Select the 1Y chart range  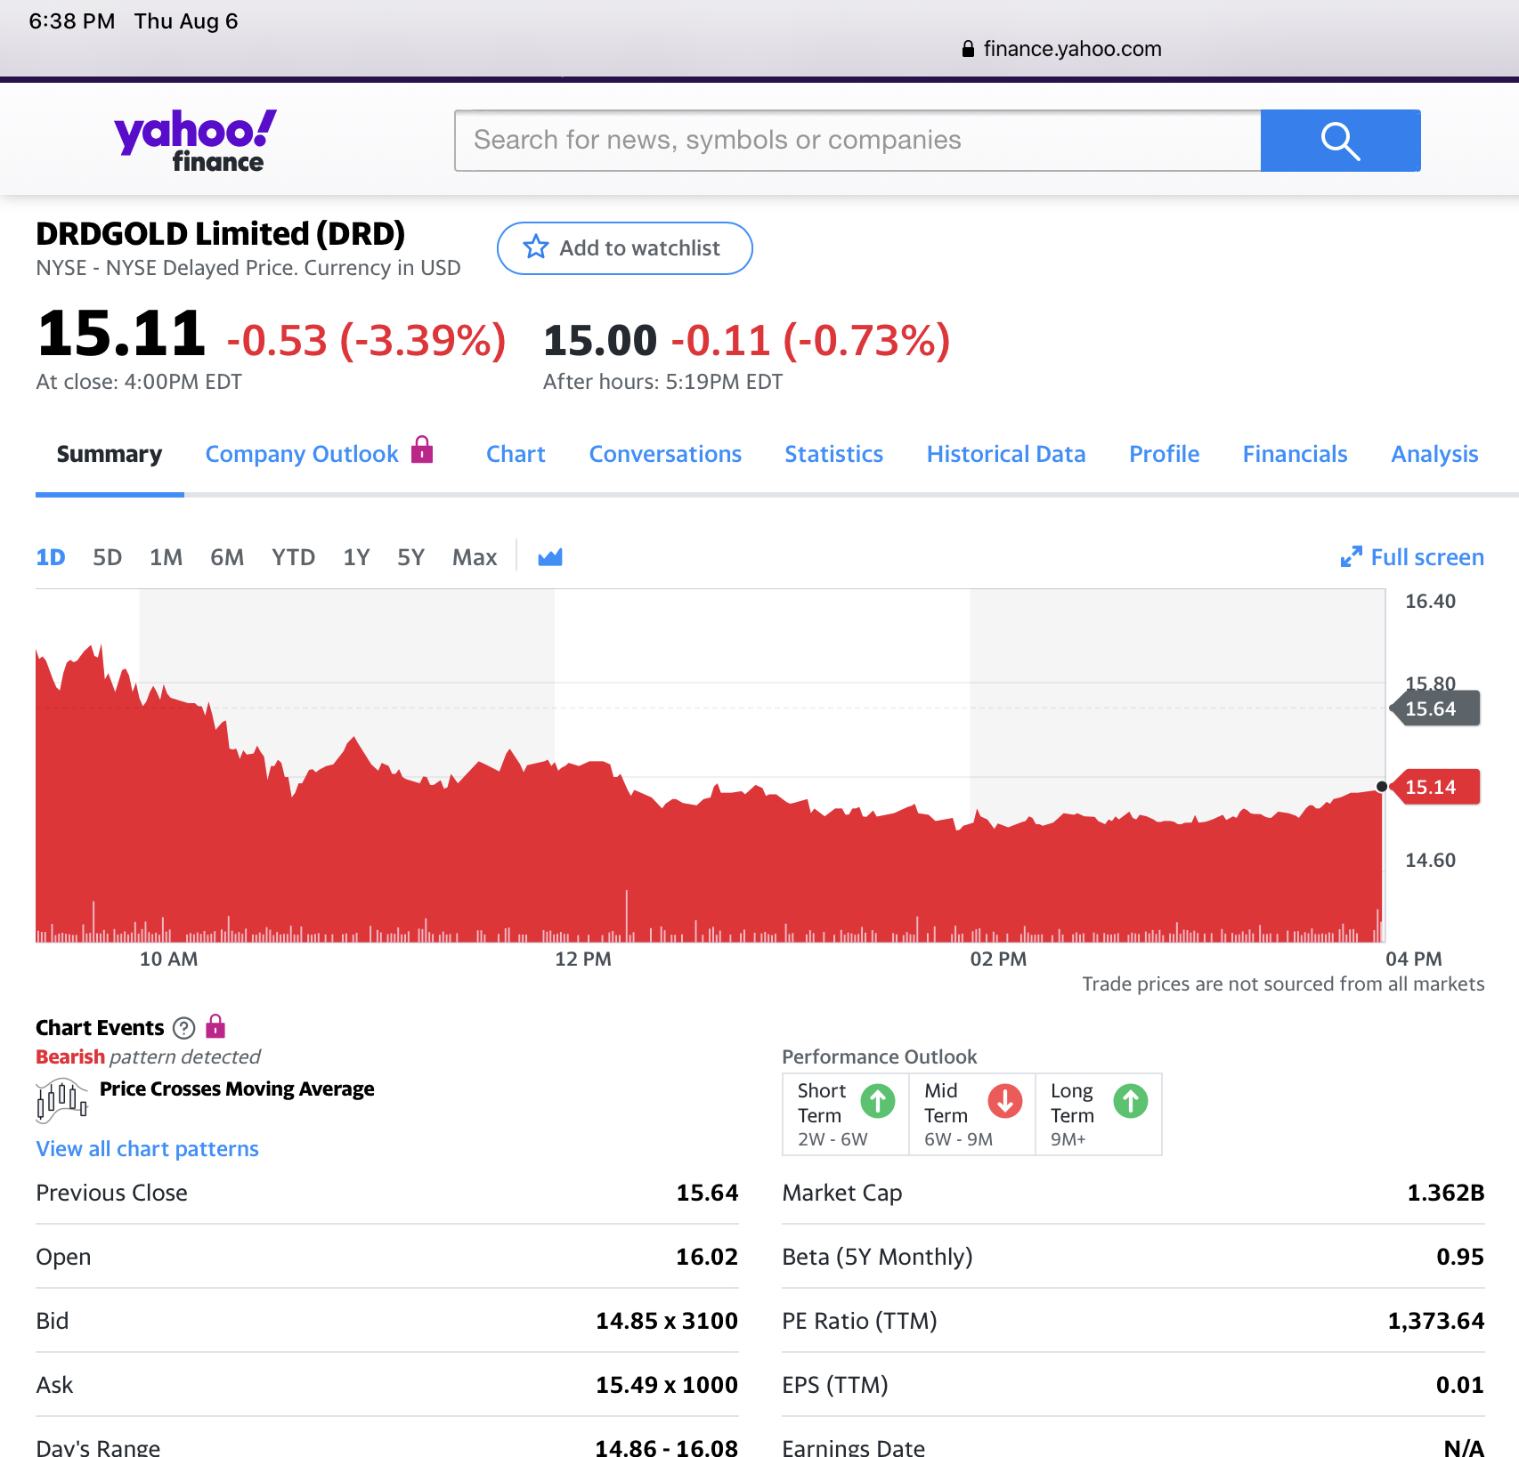pos(356,557)
